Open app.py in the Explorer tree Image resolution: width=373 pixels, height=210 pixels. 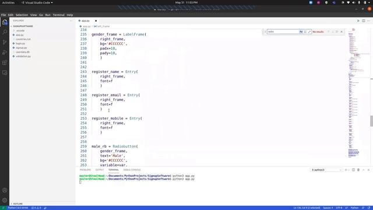pos(19,35)
